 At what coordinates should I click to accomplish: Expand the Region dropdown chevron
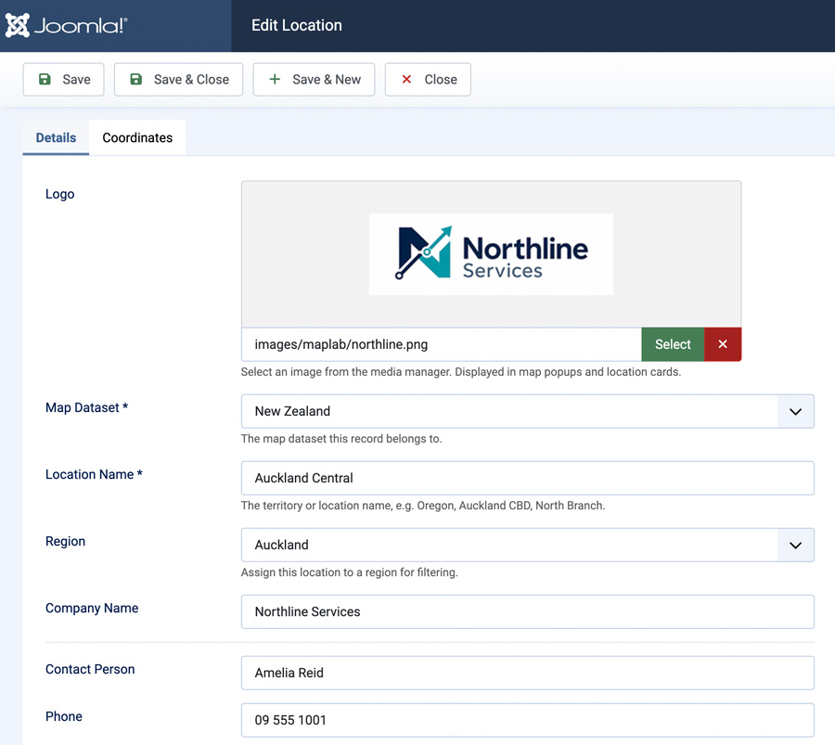(796, 545)
